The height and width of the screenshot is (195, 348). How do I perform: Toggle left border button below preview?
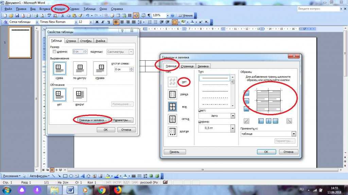tap(261, 121)
